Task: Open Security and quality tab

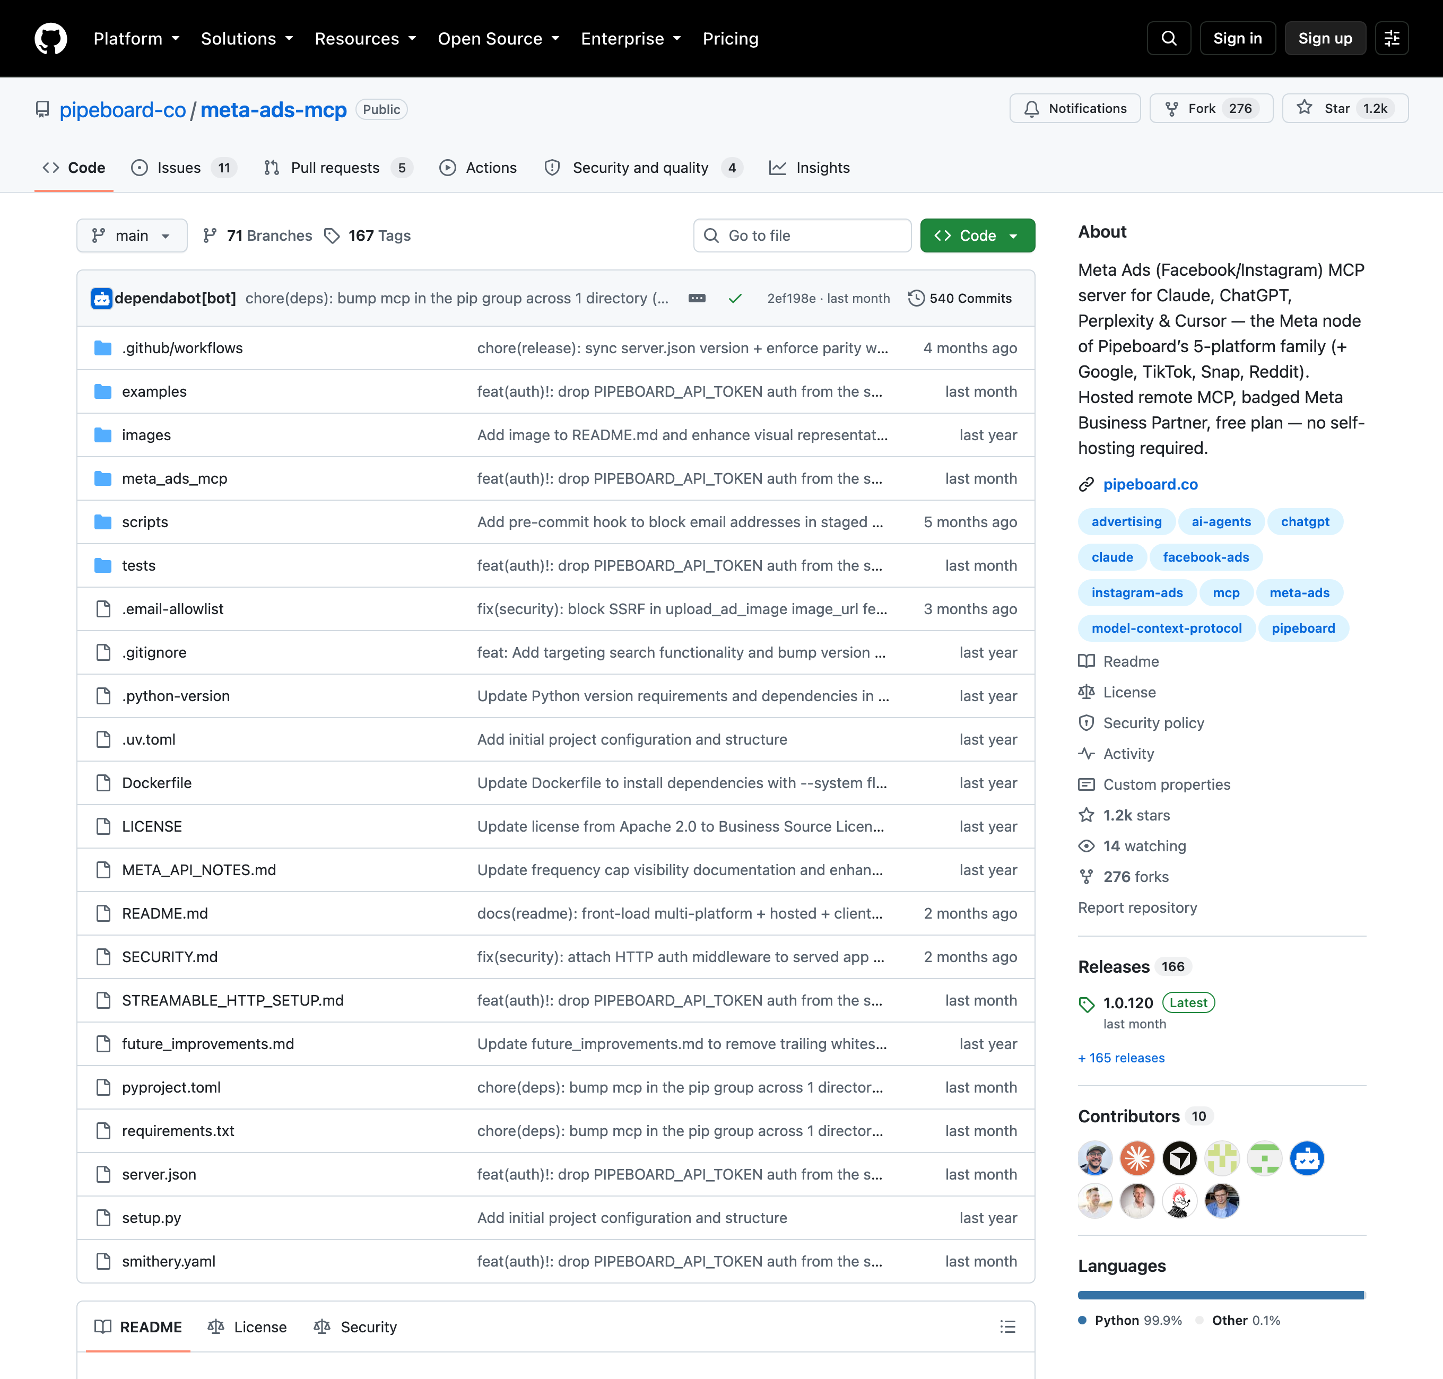Action: 644,168
